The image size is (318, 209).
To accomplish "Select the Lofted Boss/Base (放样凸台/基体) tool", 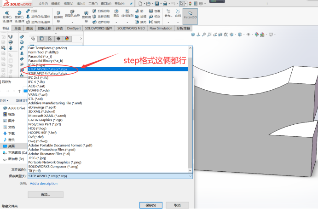I will (x=38, y=17).
